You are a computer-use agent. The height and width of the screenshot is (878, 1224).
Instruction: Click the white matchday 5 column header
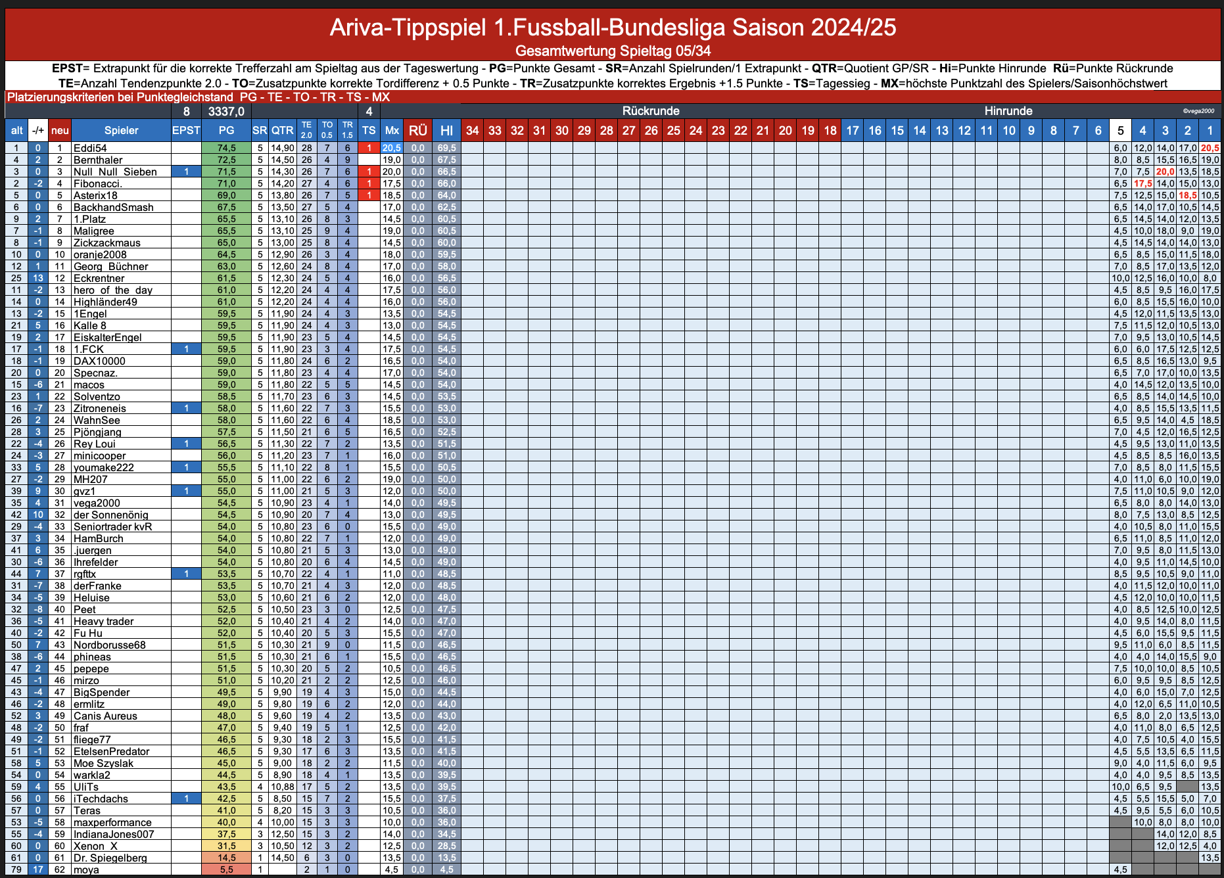coord(1120,130)
